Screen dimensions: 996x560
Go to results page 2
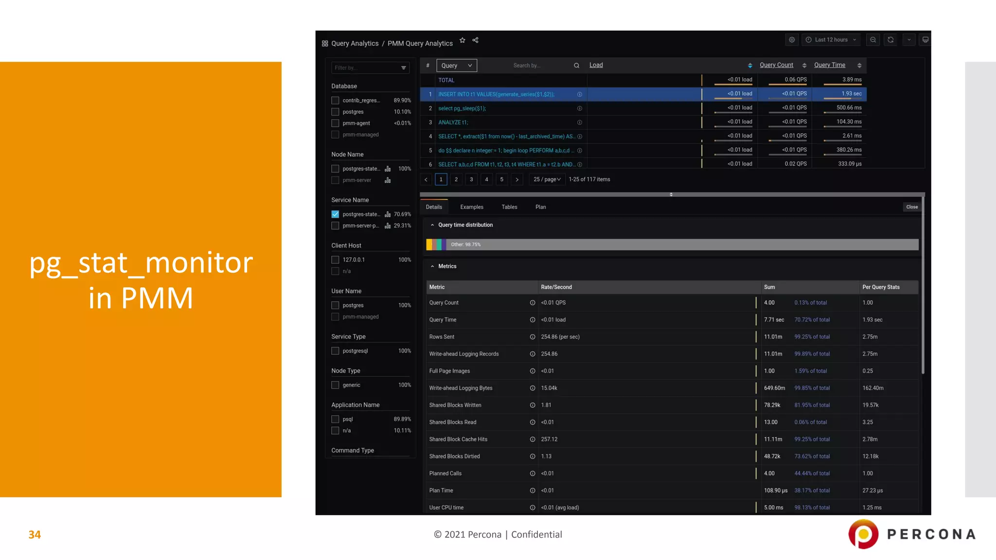pyautogui.click(x=456, y=179)
